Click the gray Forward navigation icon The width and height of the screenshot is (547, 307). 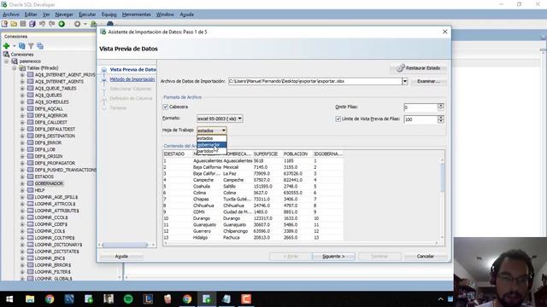tap(77, 24)
